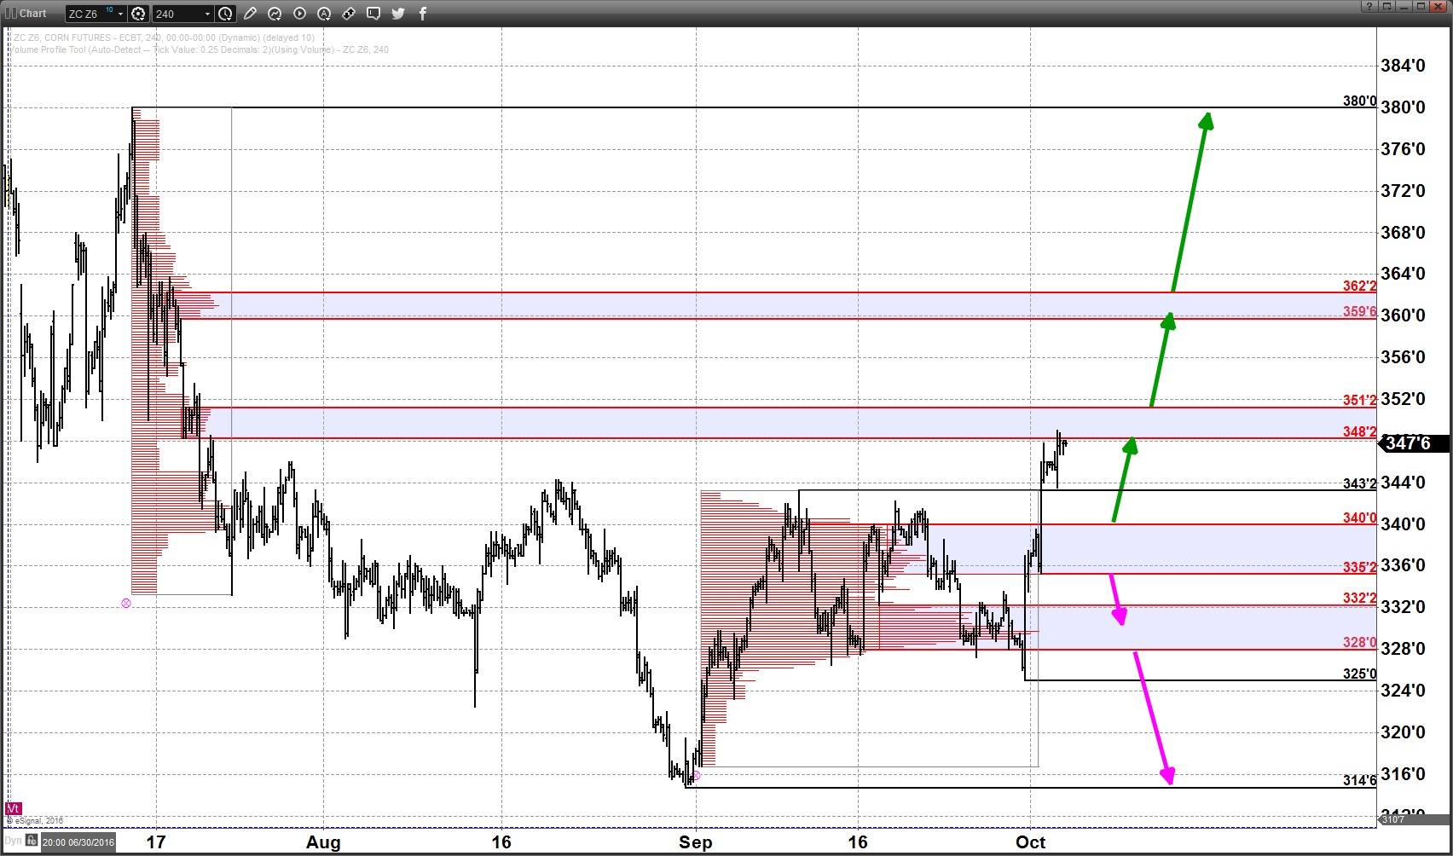Image resolution: width=1453 pixels, height=856 pixels.
Task: Open the chat bubble comment icon
Action: [373, 14]
